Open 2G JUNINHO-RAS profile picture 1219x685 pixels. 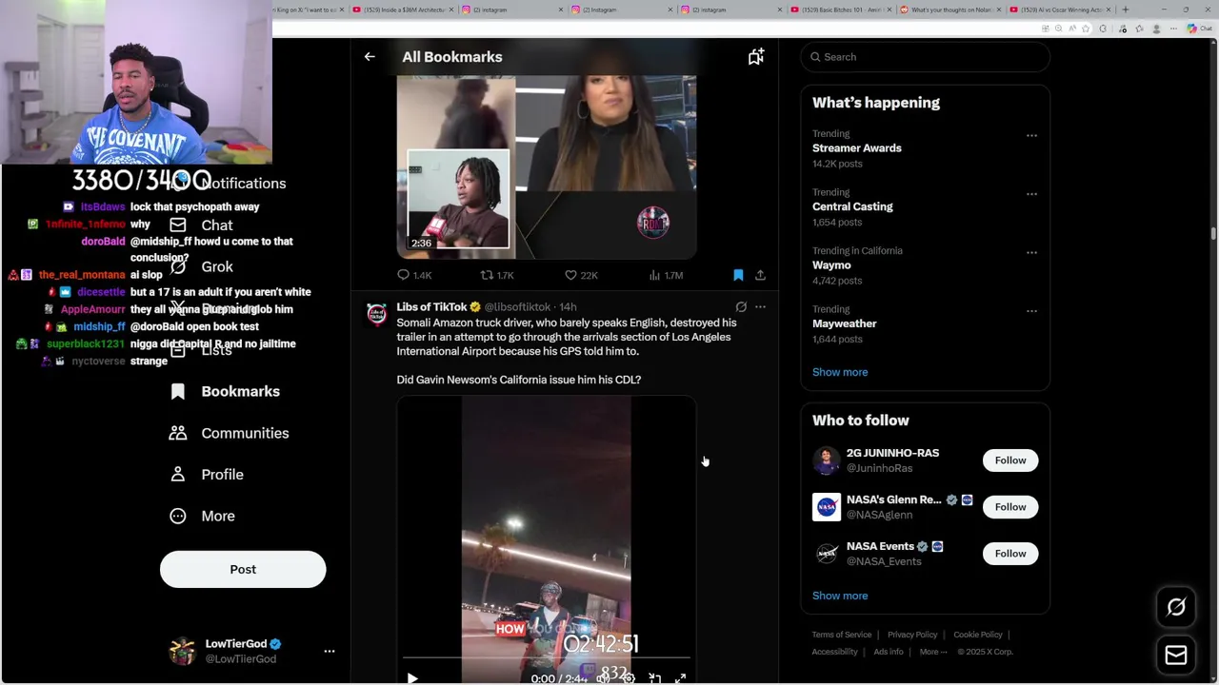pyautogui.click(x=827, y=460)
